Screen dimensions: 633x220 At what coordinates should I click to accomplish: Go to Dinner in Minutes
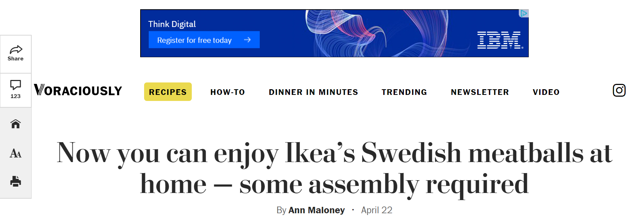click(x=313, y=92)
